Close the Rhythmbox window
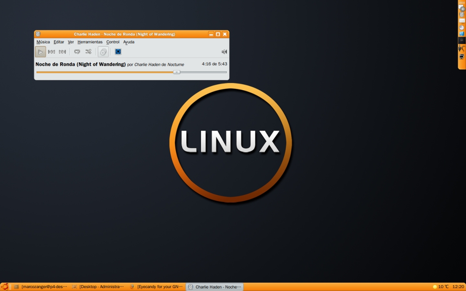This screenshot has height=291, width=466. tap(225, 34)
